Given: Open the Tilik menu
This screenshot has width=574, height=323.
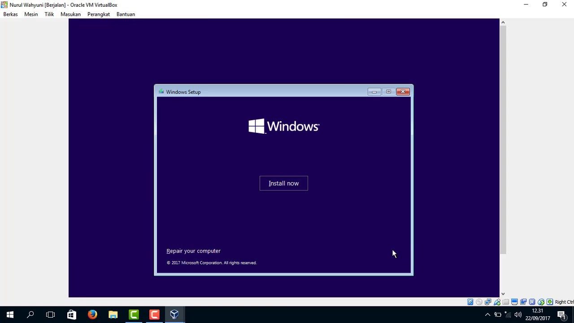Looking at the screenshot, I should coord(49,14).
